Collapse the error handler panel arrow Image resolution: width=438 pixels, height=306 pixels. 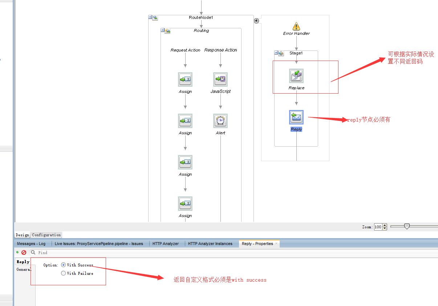pos(256,21)
